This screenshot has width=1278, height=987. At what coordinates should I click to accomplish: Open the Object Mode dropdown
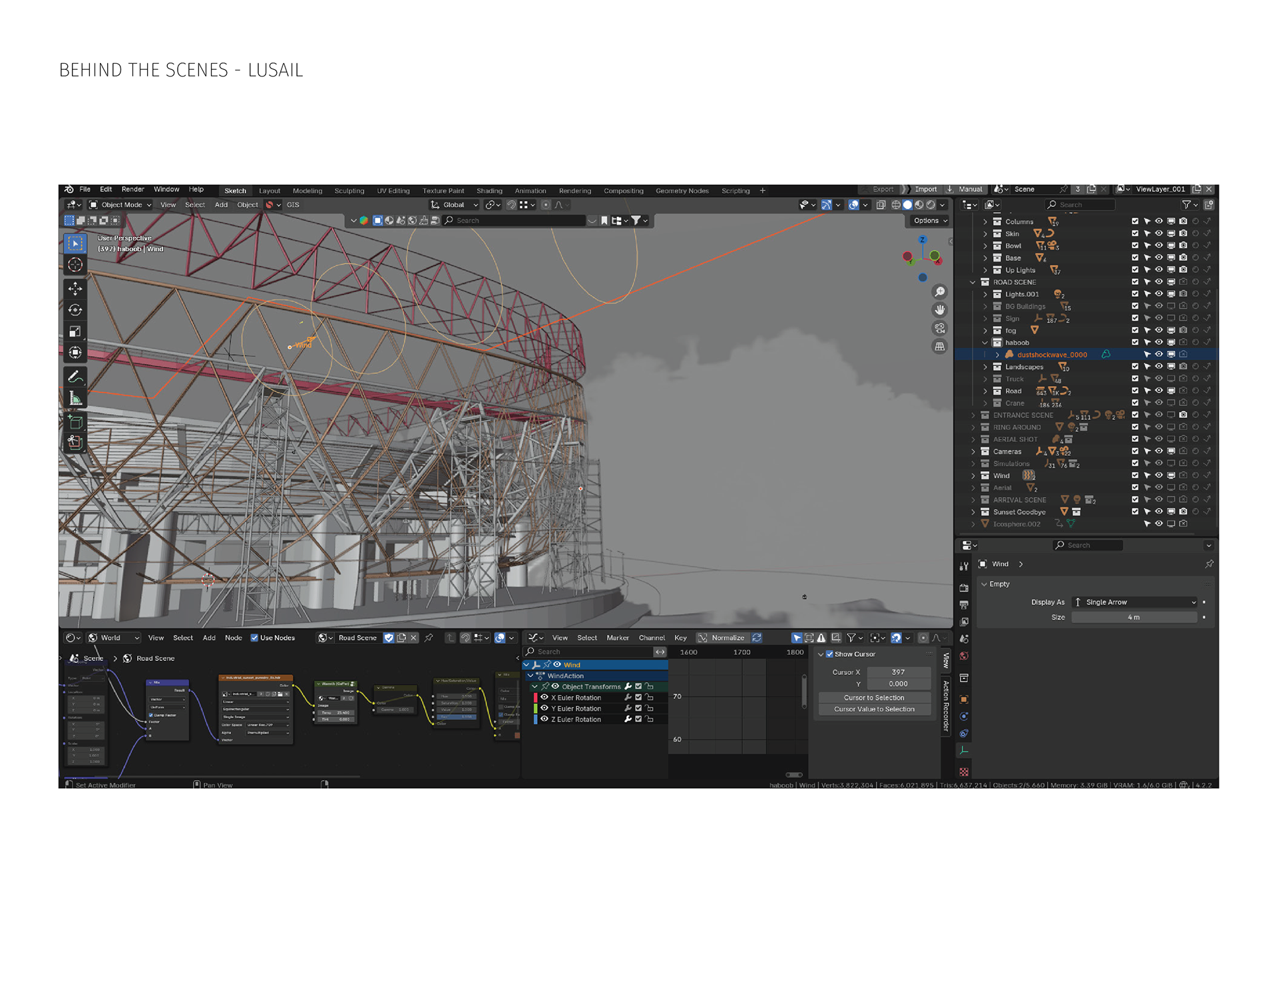[121, 205]
